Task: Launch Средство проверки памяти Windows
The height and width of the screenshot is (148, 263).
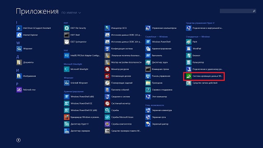Action: (123, 131)
